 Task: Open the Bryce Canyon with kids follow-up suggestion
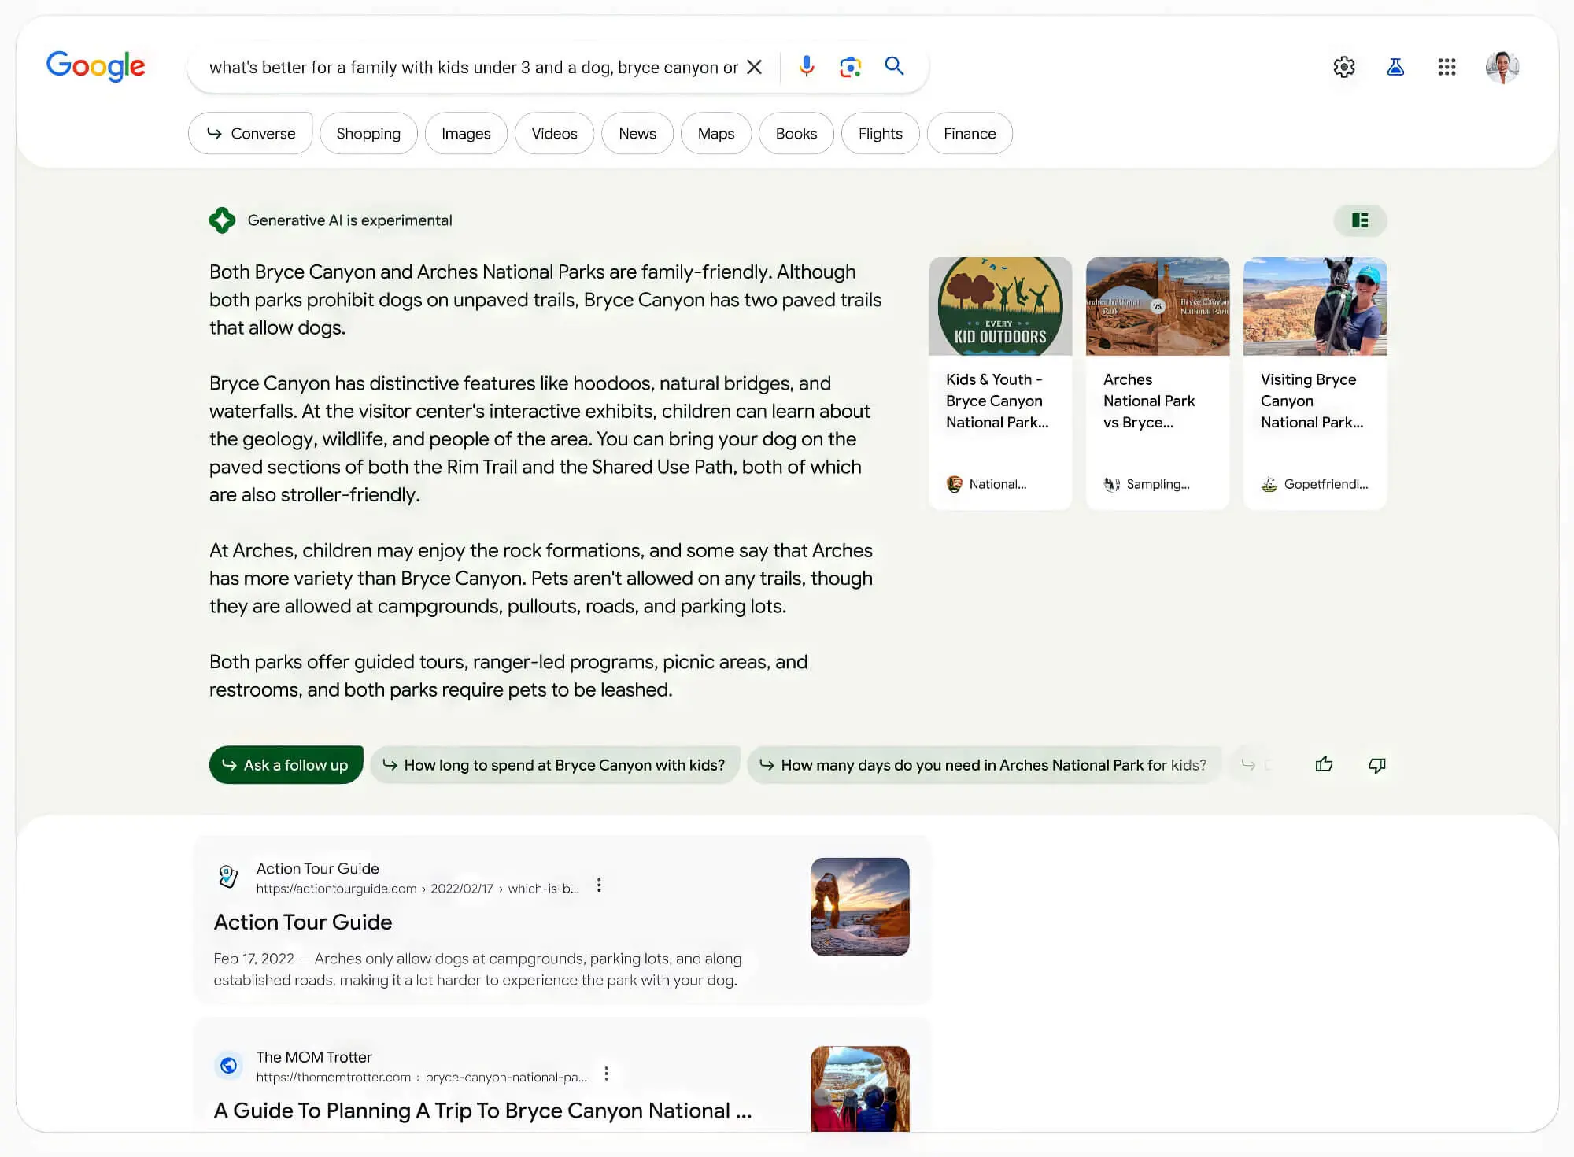pos(555,764)
